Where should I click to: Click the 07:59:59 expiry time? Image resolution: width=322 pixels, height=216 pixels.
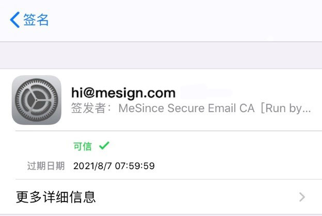pos(135,166)
